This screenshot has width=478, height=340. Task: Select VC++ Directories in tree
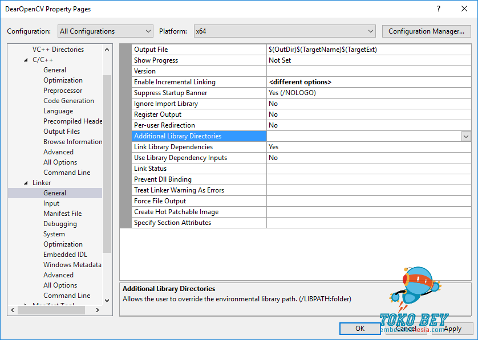click(58, 50)
